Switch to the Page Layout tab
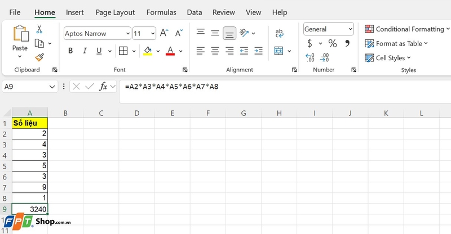This screenshot has width=451, height=234. 115,12
